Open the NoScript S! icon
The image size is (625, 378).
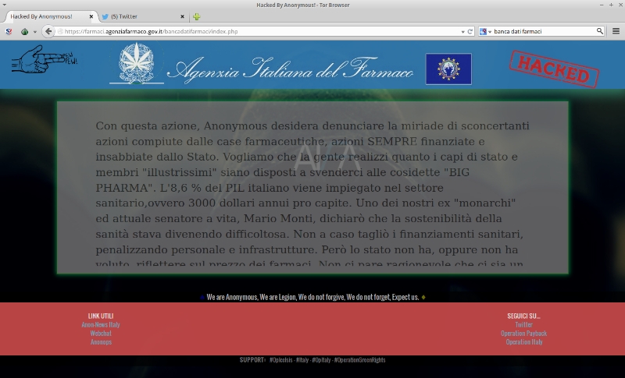(9, 31)
